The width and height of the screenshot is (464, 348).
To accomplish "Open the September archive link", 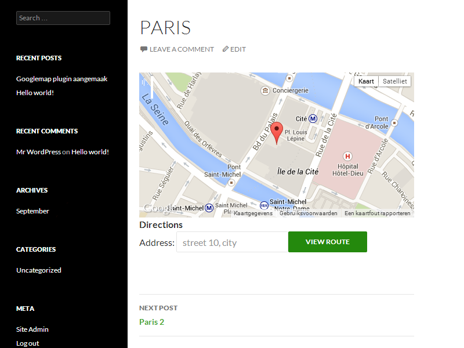I will (x=32, y=211).
